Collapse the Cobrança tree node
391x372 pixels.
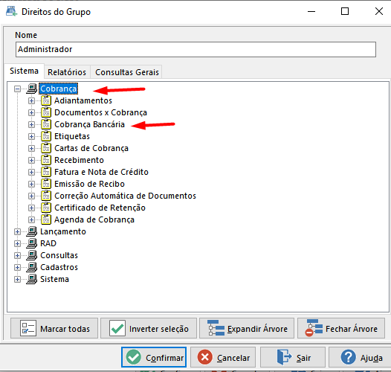click(17, 89)
